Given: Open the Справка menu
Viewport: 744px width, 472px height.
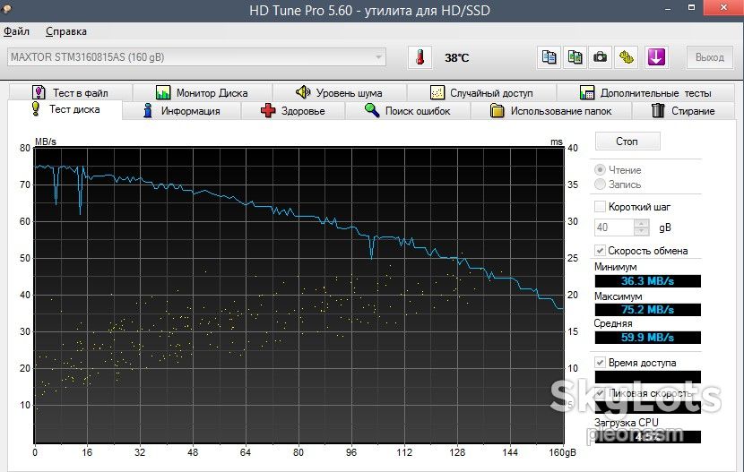Looking at the screenshot, I should coord(66,31).
